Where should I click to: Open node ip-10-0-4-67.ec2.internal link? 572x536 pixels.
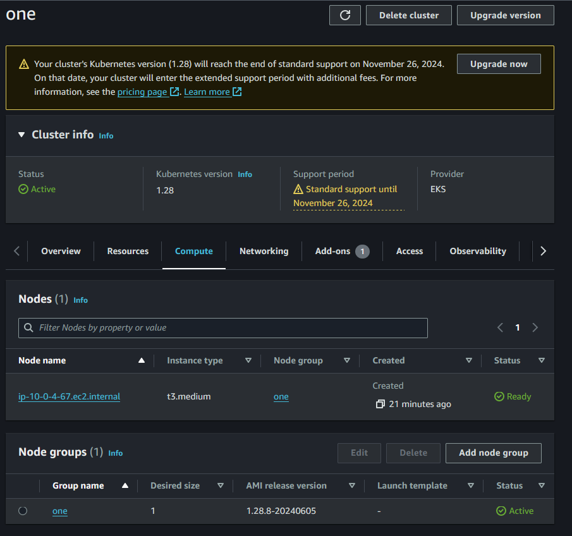69,397
